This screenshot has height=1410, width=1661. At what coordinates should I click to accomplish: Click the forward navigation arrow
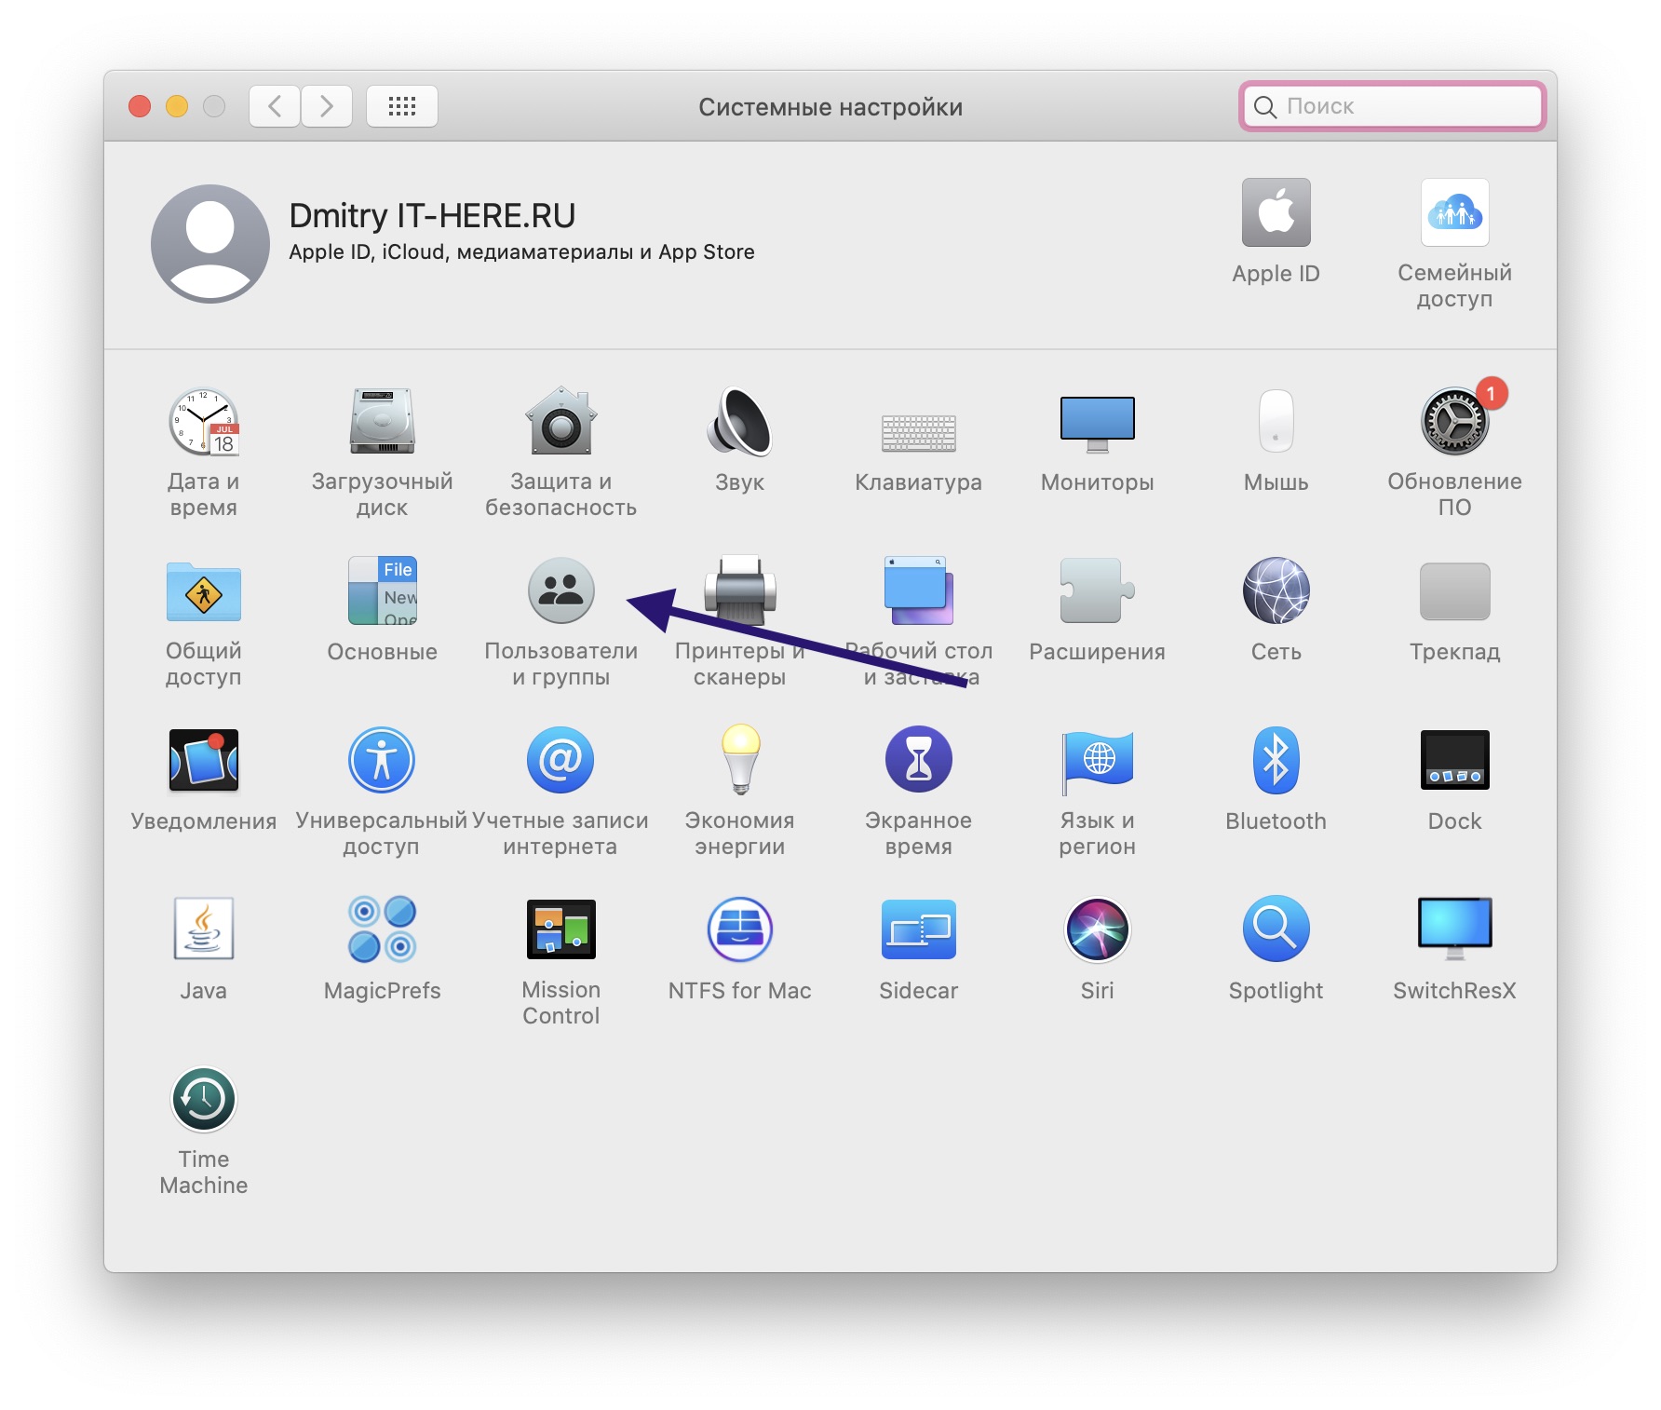click(326, 106)
